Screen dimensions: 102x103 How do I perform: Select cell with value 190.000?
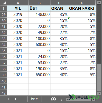[x=39, y=69]
